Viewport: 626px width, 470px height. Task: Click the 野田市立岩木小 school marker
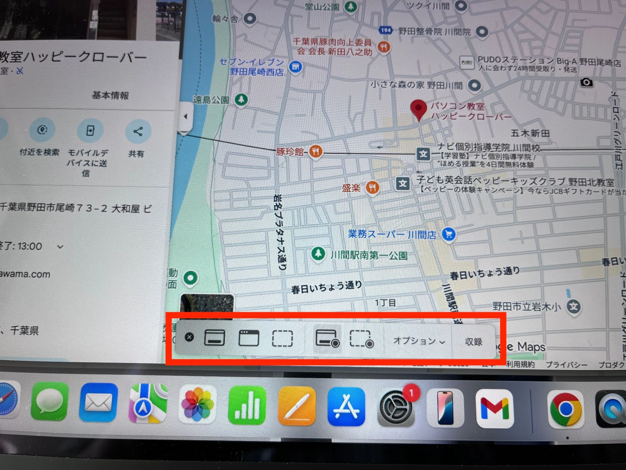click(574, 307)
